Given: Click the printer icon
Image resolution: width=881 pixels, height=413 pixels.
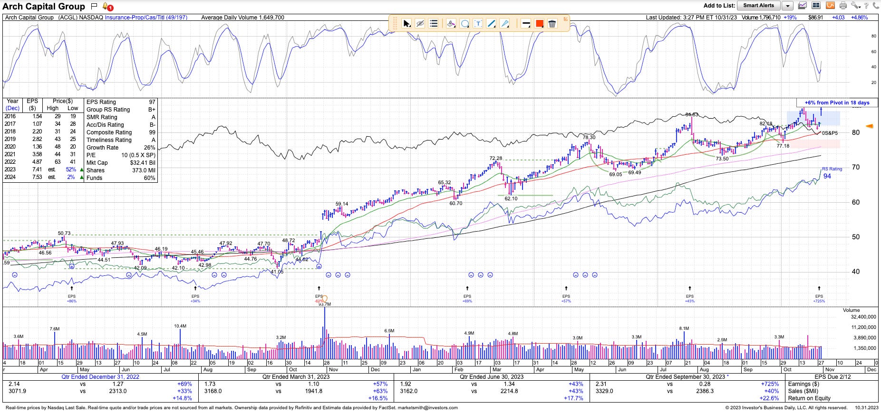Looking at the screenshot, I should point(843,6).
